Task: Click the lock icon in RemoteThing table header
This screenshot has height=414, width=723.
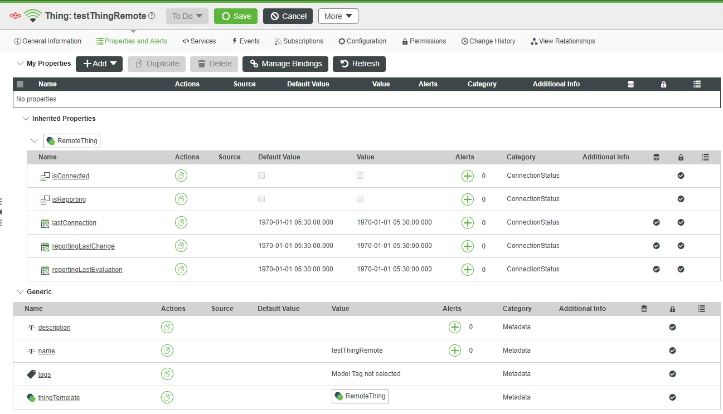Action: coord(681,158)
